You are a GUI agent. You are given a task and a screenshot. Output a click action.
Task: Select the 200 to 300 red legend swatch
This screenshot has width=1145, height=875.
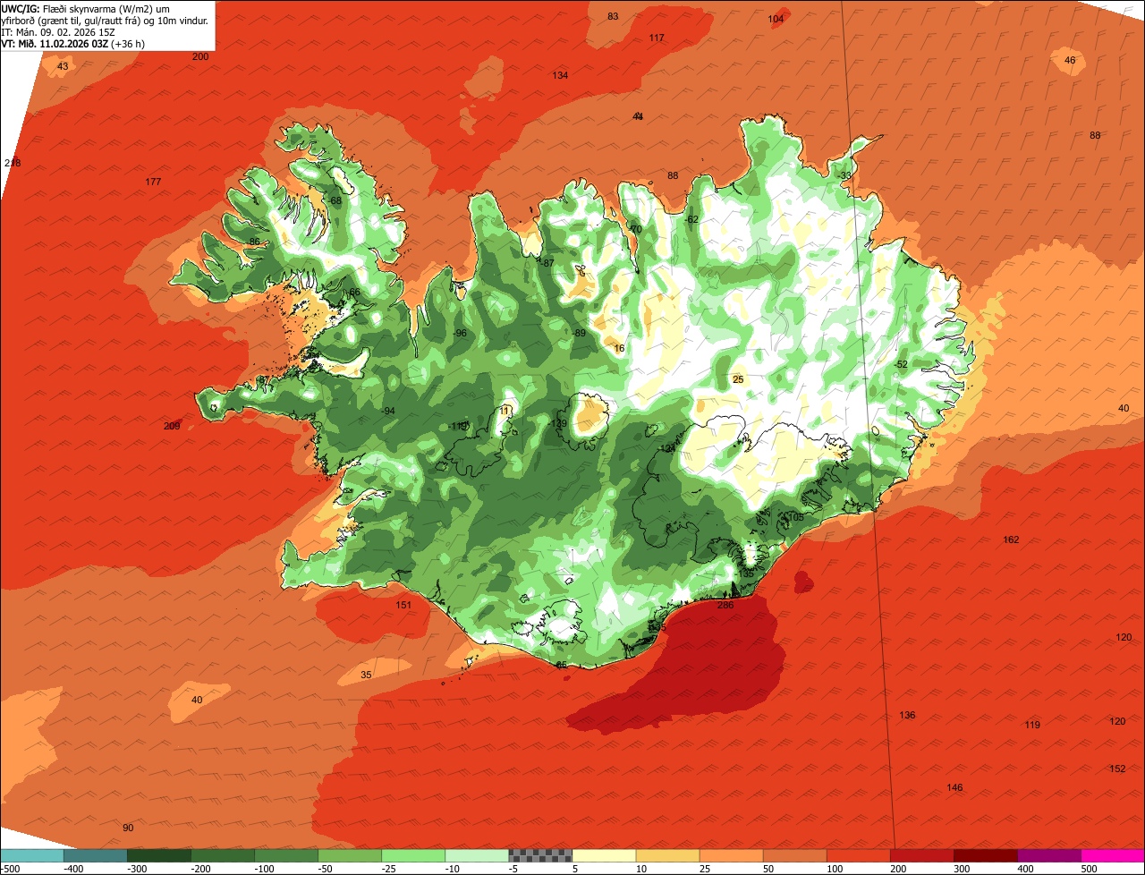(x=922, y=855)
